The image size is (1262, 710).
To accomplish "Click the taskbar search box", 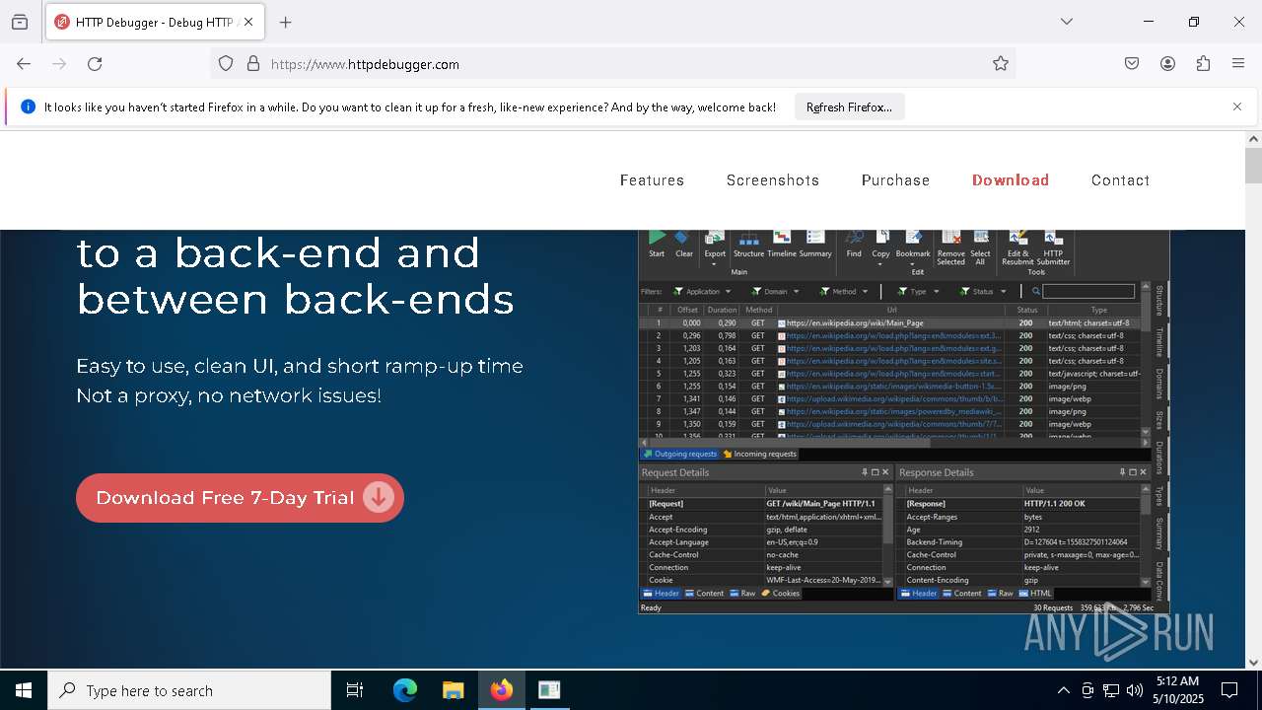I will pyautogui.click(x=189, y=690).
